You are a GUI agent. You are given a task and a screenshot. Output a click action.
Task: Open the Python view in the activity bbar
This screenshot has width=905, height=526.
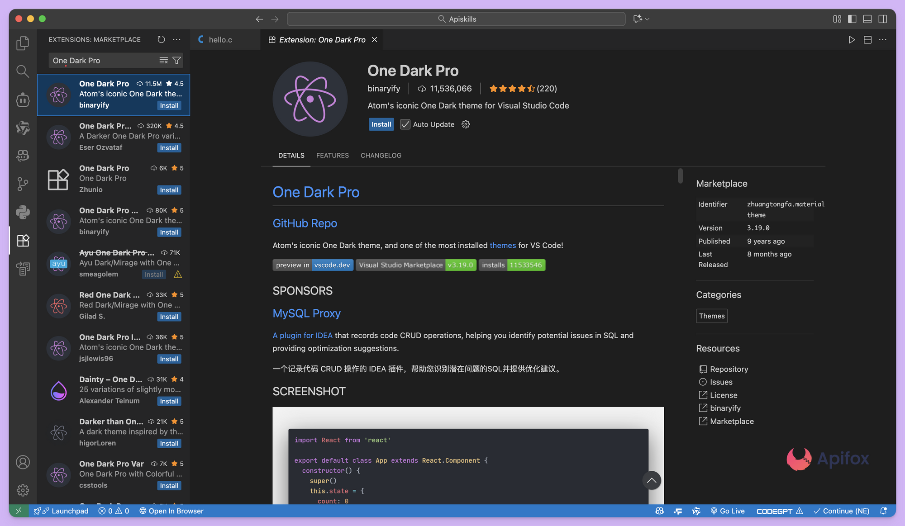coord(22,212)
